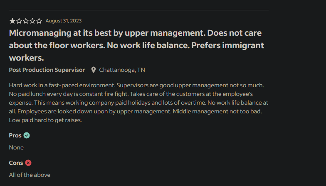The height and width of the screenshot is (186, 326).
Task: Click the review body starting 'Hard work'
Action: (x=138, y=103)
